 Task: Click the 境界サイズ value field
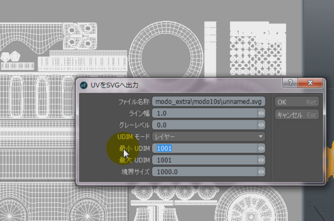(205, 172)
